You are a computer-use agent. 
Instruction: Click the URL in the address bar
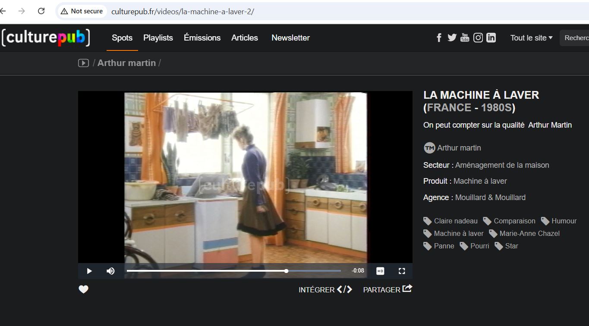(x=183, y=12)
